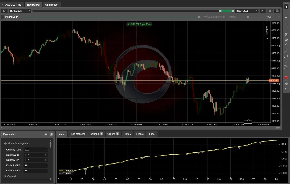
Task: Open the Equity tab
Action: 61,134
